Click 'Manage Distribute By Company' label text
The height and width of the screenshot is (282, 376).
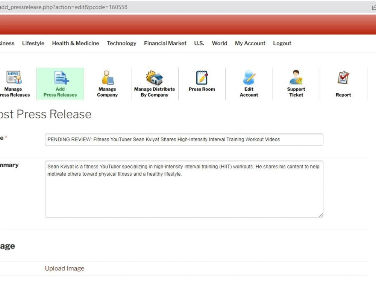click(x=155, y=92)
